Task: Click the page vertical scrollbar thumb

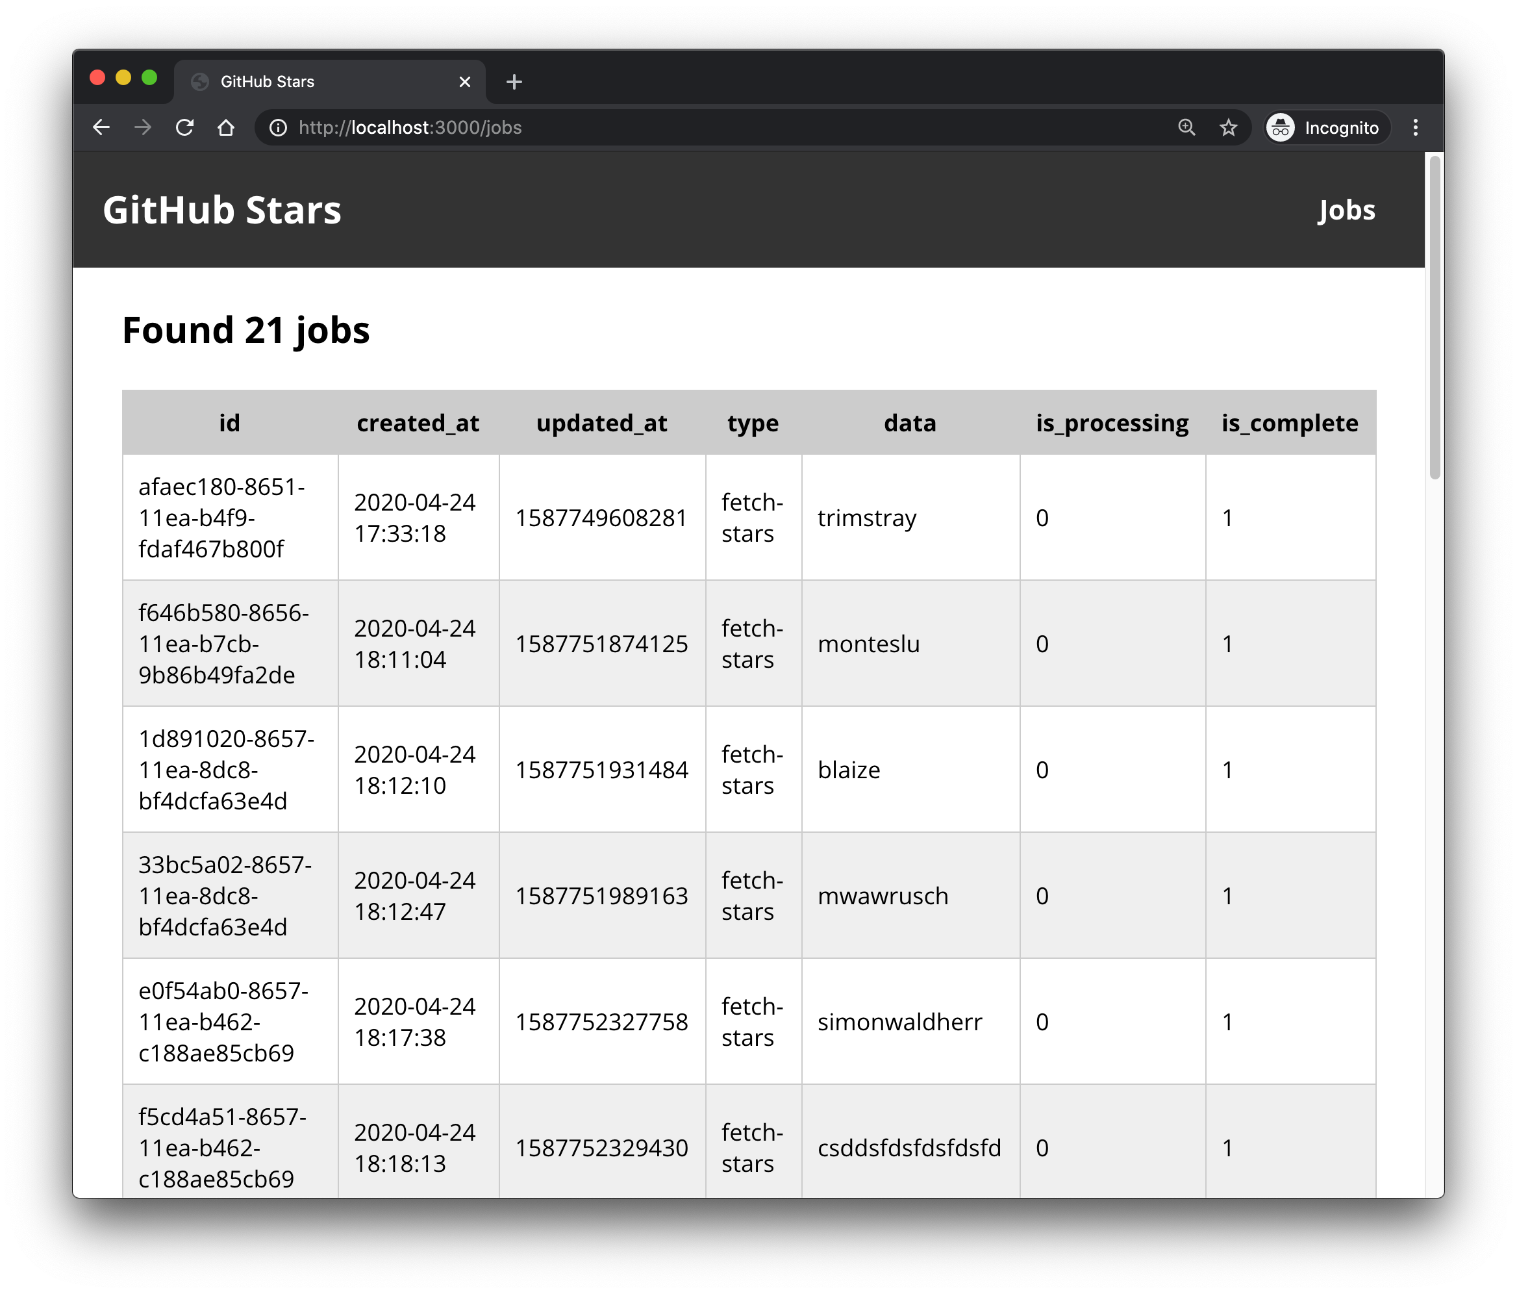Action: tap(1435, 318)
